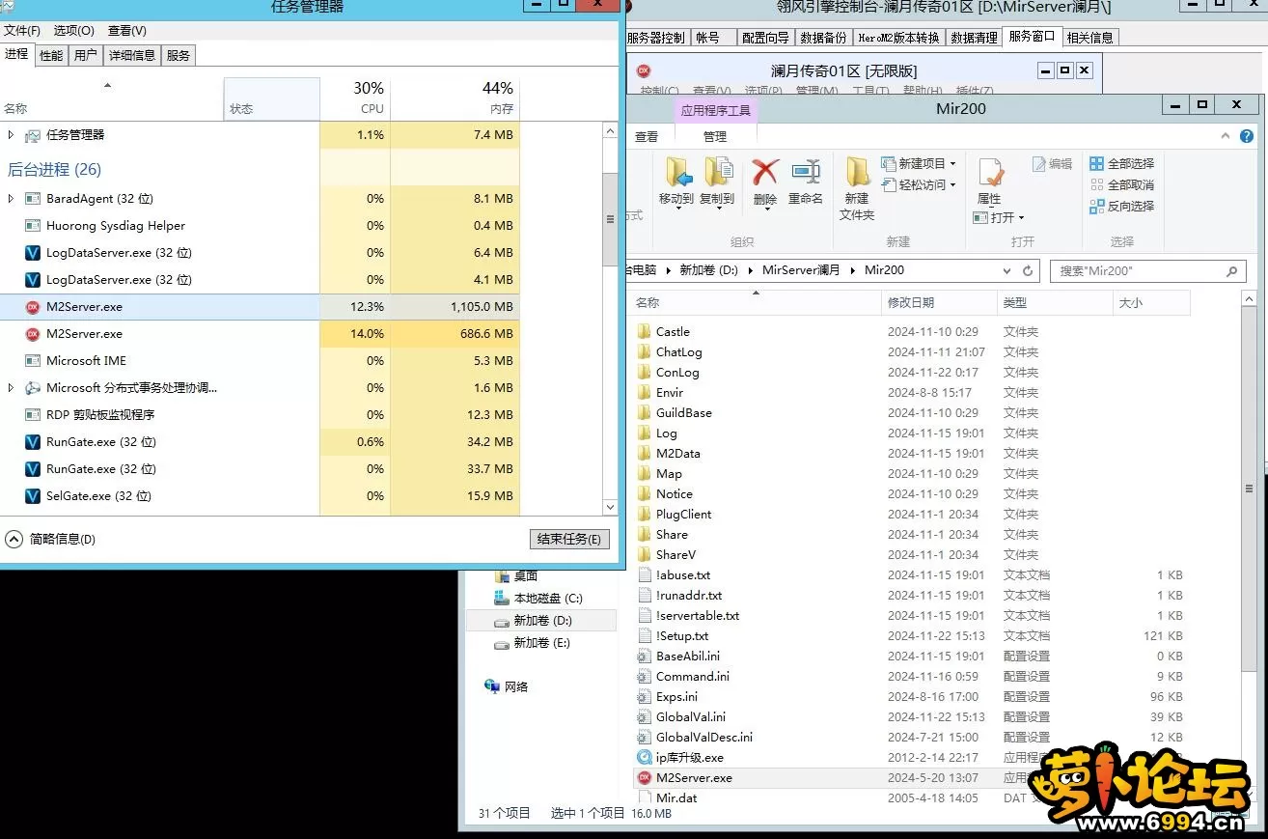
Task: Open the 服务器控制 tab in the 领风引擎控制台 window
Action: 656,38
